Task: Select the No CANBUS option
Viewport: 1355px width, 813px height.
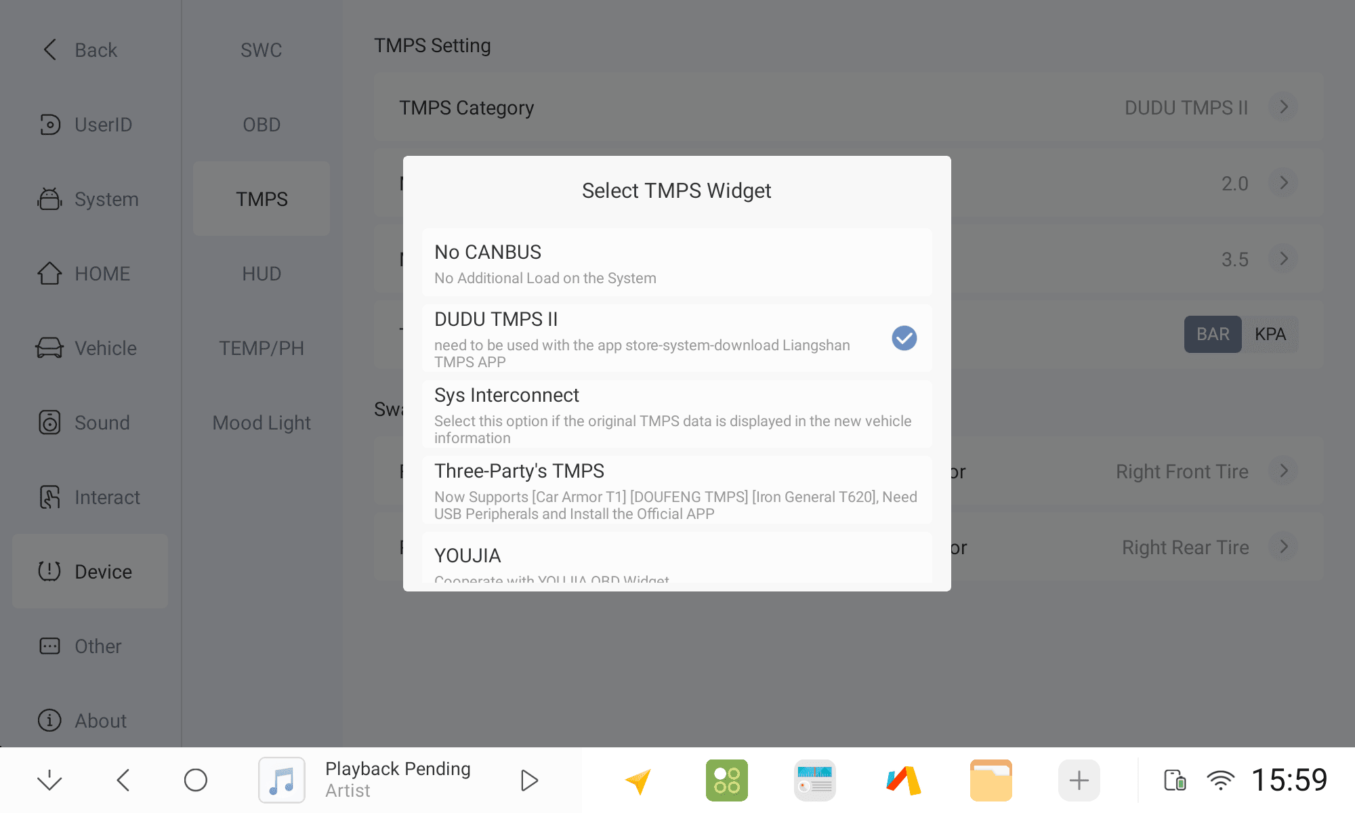Action: click(x=677, y=263)
